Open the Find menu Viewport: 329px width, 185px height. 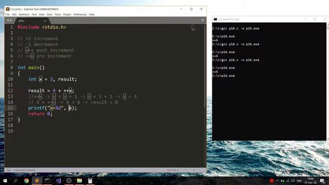34,14
